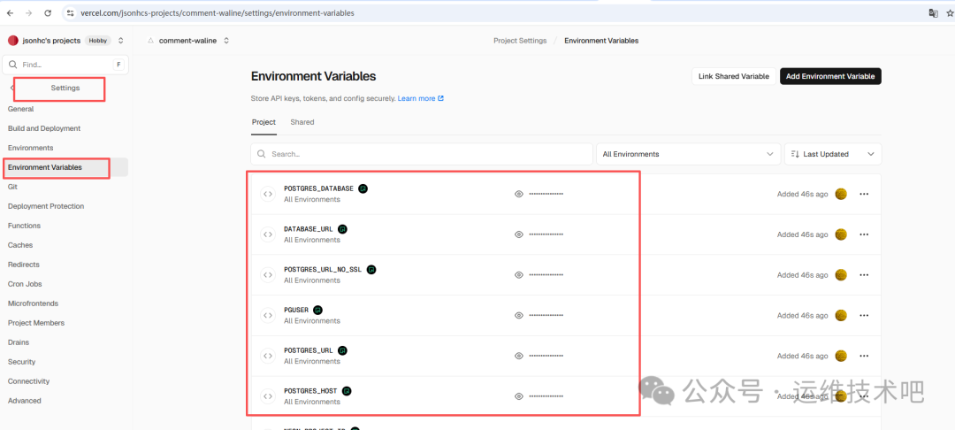The image size is (955, 430).
Task: Follow the Learn more link
Action: coord(420,98)
